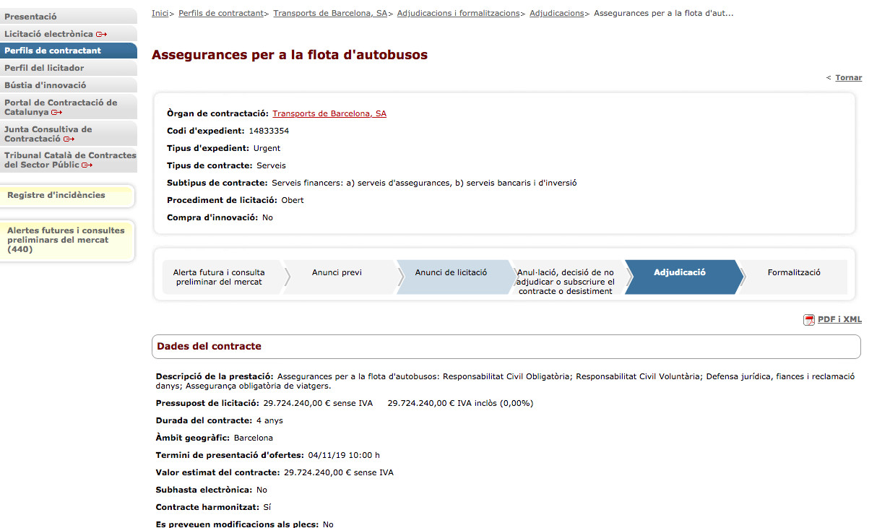
Task: Select Perfils de contractant sidebar item
Action: (53, 51)
